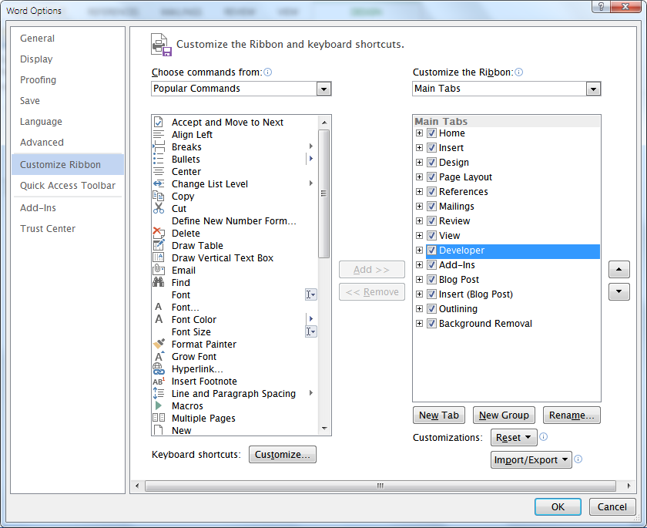Open the Reset customizations dropdown
The width and height of the screenshot is (647, 528).
(514, 438)
